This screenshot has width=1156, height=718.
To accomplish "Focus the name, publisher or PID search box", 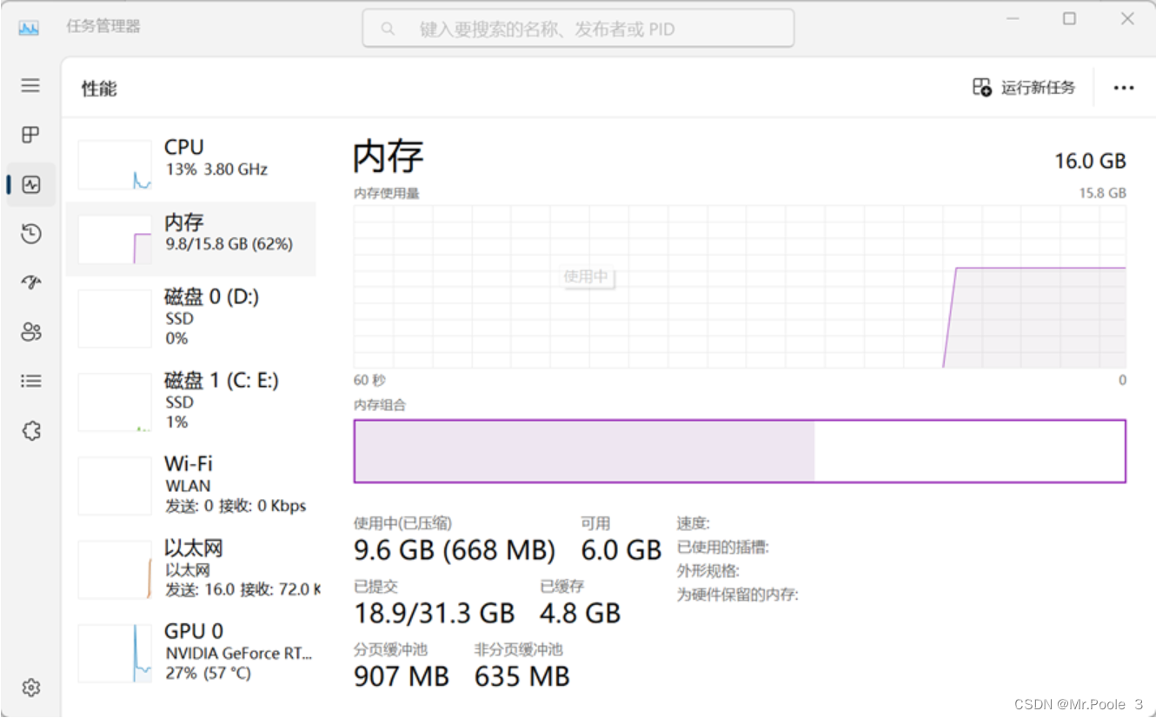I will coord(578,29).
